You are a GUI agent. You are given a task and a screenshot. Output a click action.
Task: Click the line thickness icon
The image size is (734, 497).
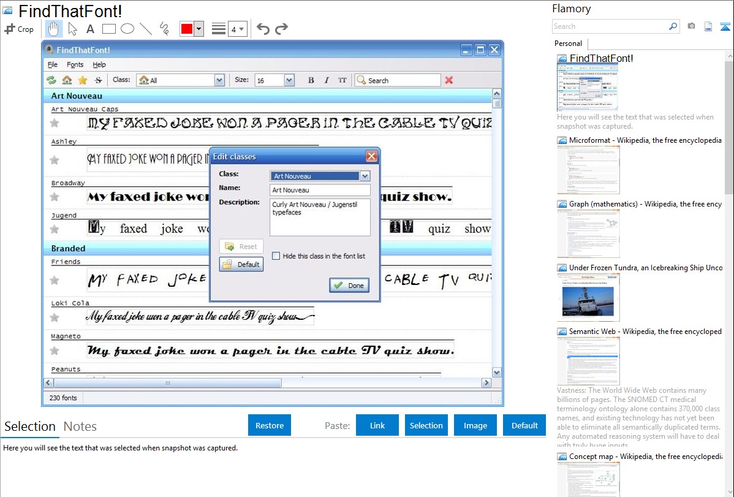(218, 29)
